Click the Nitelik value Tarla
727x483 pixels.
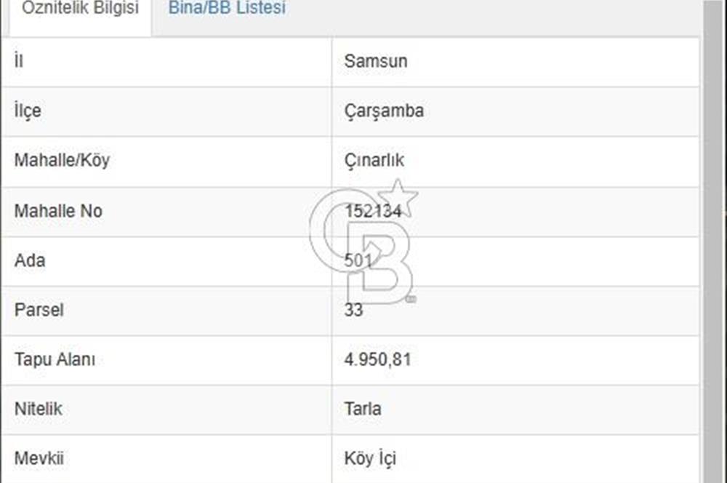point(363,409)
